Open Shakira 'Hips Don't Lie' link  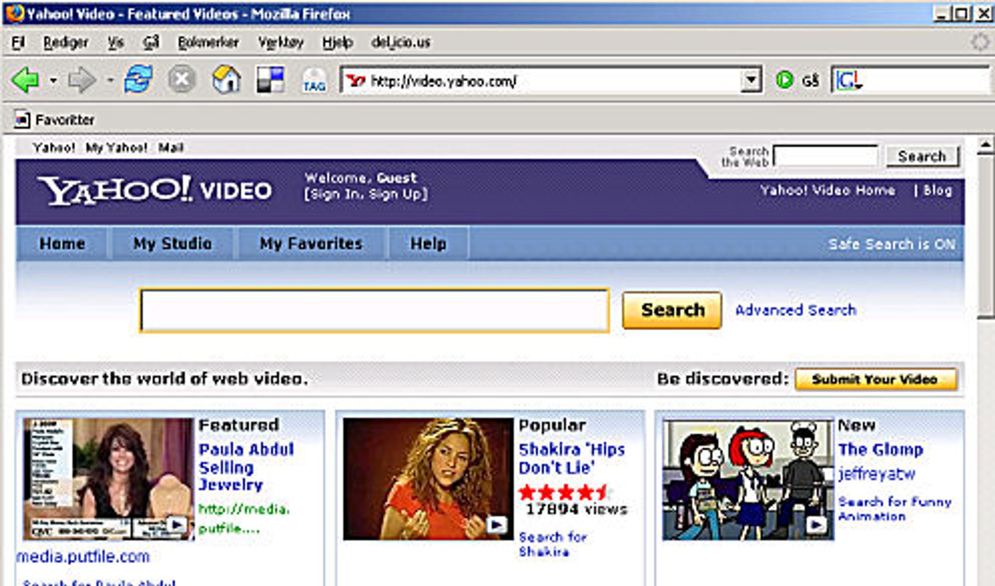click(572, 459)
